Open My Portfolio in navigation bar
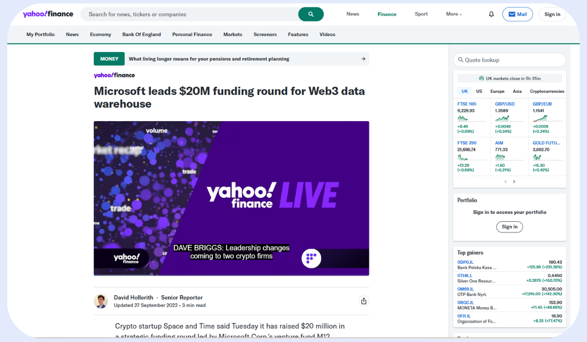The image size is (587, 342). click(41, 35)
